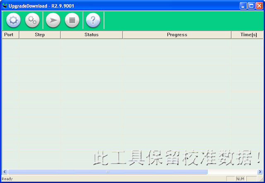Minimize the UpgradeDownload window

pyautogui.click(x=243, y=6)
